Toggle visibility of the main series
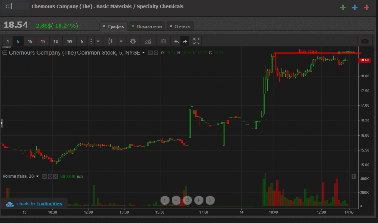The image size is (378, 223). pos(150,52)
